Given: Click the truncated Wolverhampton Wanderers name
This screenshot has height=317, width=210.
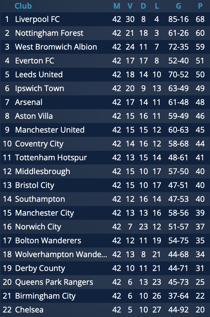Looking at the screenshot, I should tap(61, 254).
